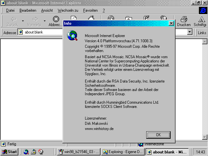Open the Bearbeiten menu
This screenshot has height=156, width=208.
[28, 10]
